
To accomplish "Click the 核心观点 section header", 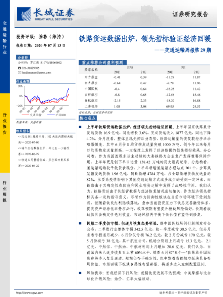I will [88, 118].
